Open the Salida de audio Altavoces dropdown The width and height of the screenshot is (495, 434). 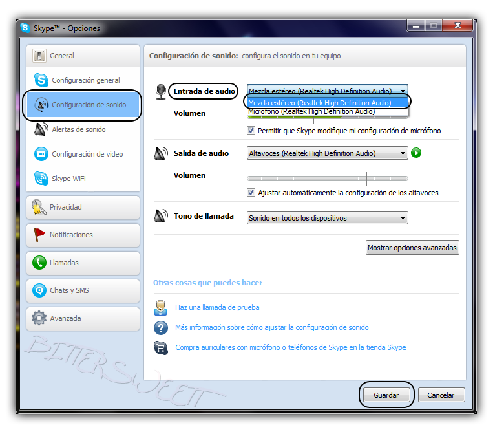(328, 153)
